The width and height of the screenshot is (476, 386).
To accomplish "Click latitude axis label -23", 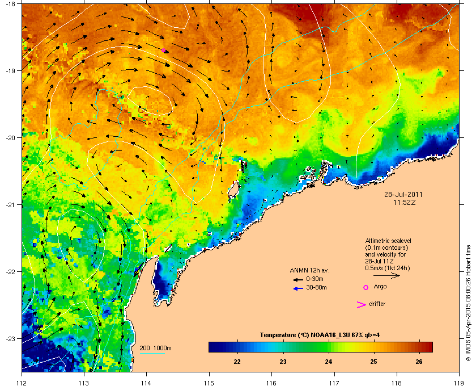I will click(10, 338).
